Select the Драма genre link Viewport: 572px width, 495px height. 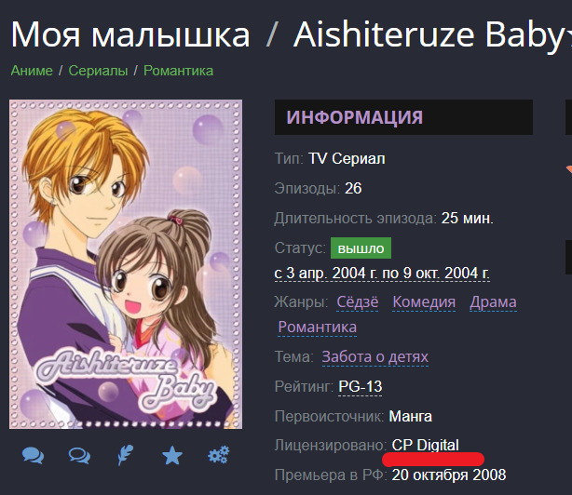[x=493, y=302]
